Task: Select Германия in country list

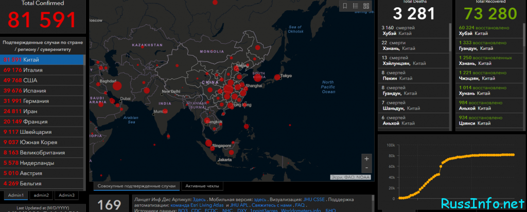Action: coord(42,101)
